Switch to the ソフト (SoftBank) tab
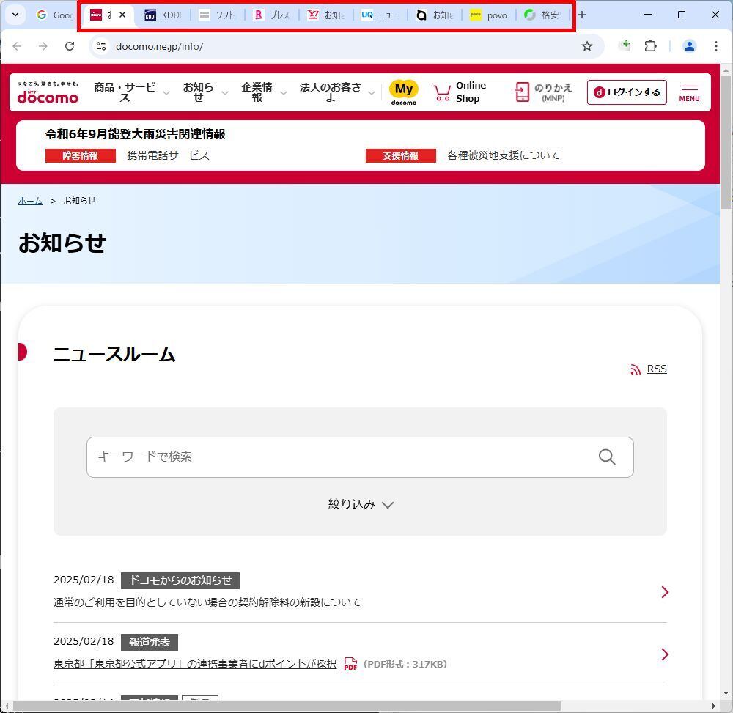 [217, 15]
